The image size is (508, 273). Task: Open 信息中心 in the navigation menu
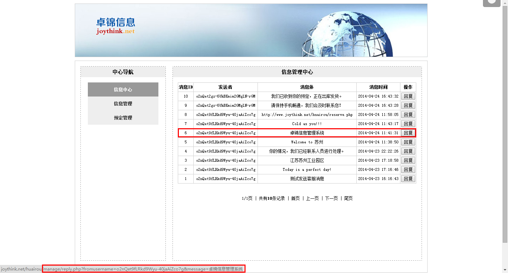coord(123,89)
